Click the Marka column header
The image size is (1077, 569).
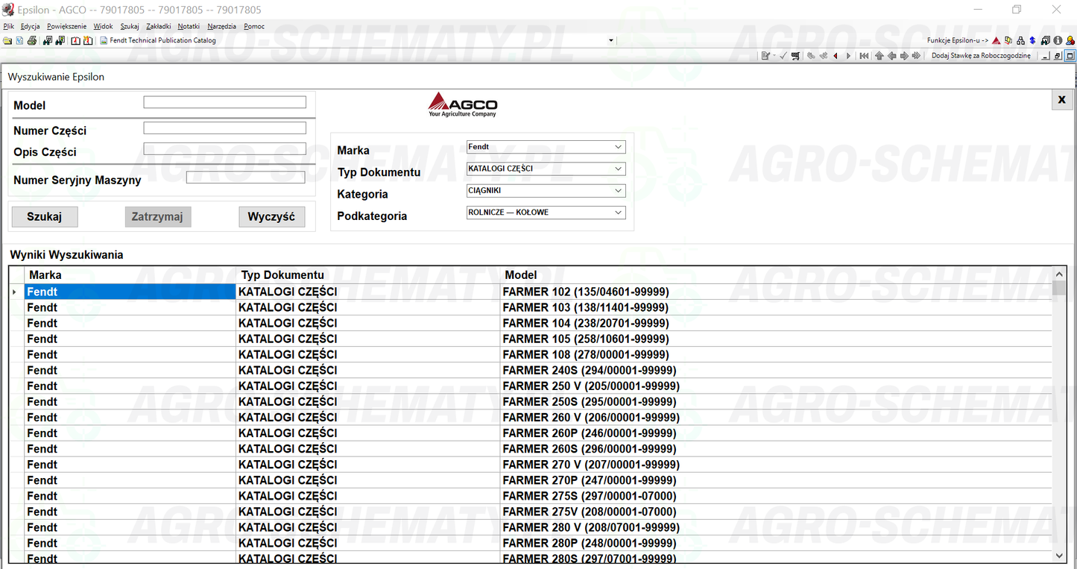click(130, 275)
